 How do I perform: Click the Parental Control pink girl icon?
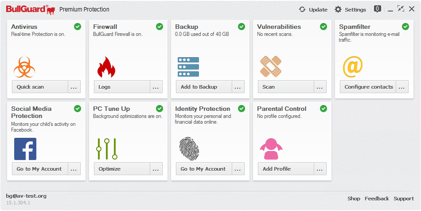(x=271, y=149)
